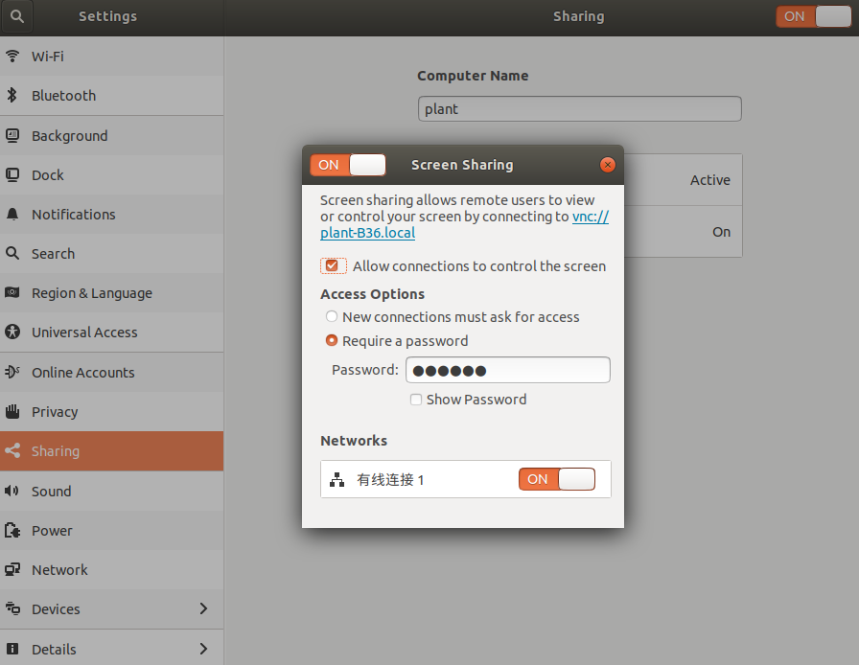Click the Network computers icon

(x=12, y=570)
